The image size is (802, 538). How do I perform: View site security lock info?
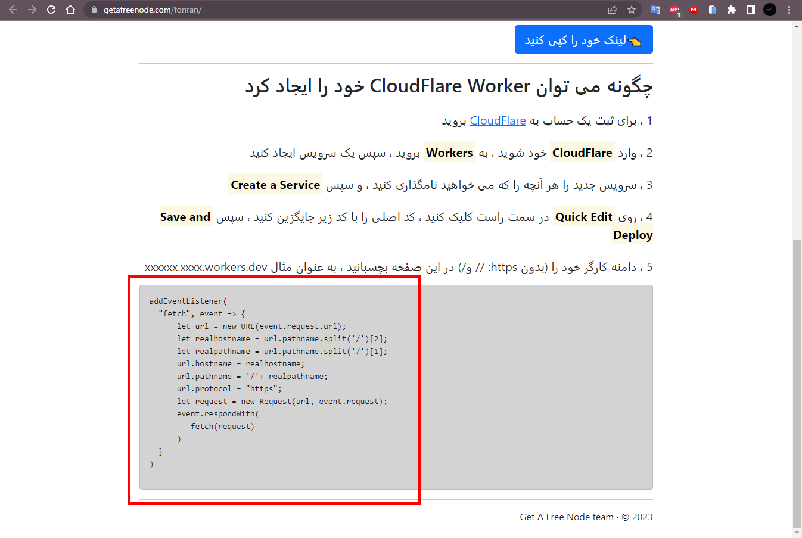(94, 10)
